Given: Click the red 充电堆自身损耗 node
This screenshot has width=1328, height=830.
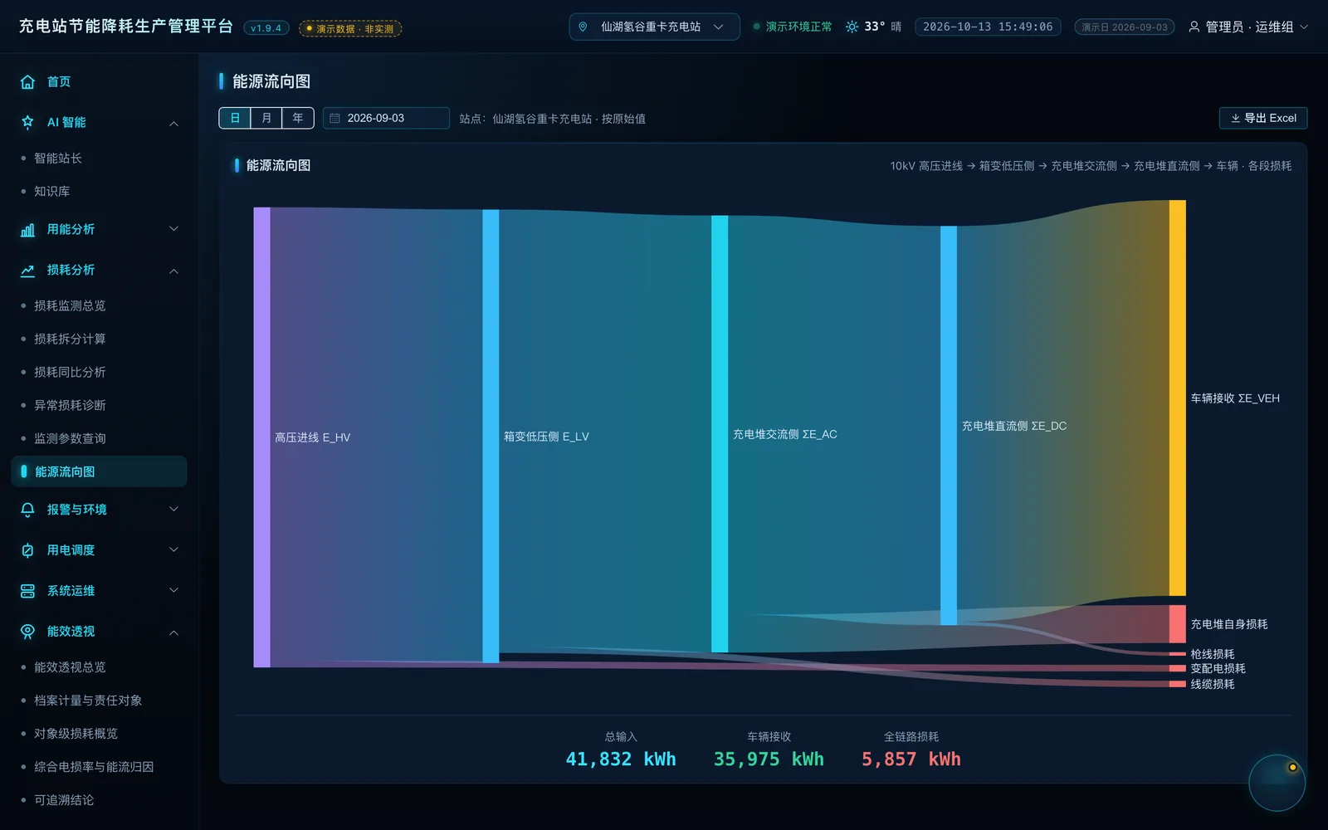Looking at the screenshot, I should pyautogui.click(x=1177, y=624).
